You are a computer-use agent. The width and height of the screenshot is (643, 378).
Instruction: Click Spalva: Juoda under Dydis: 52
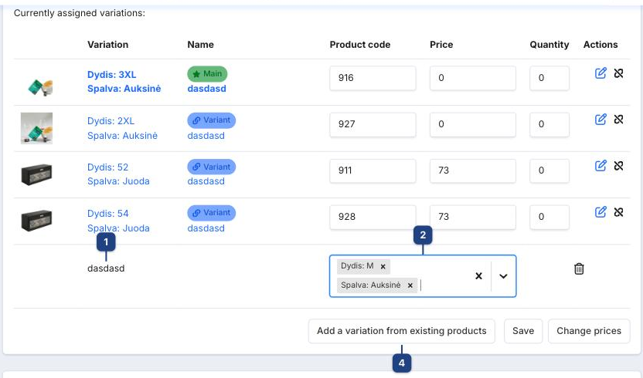tap(118, 181)
